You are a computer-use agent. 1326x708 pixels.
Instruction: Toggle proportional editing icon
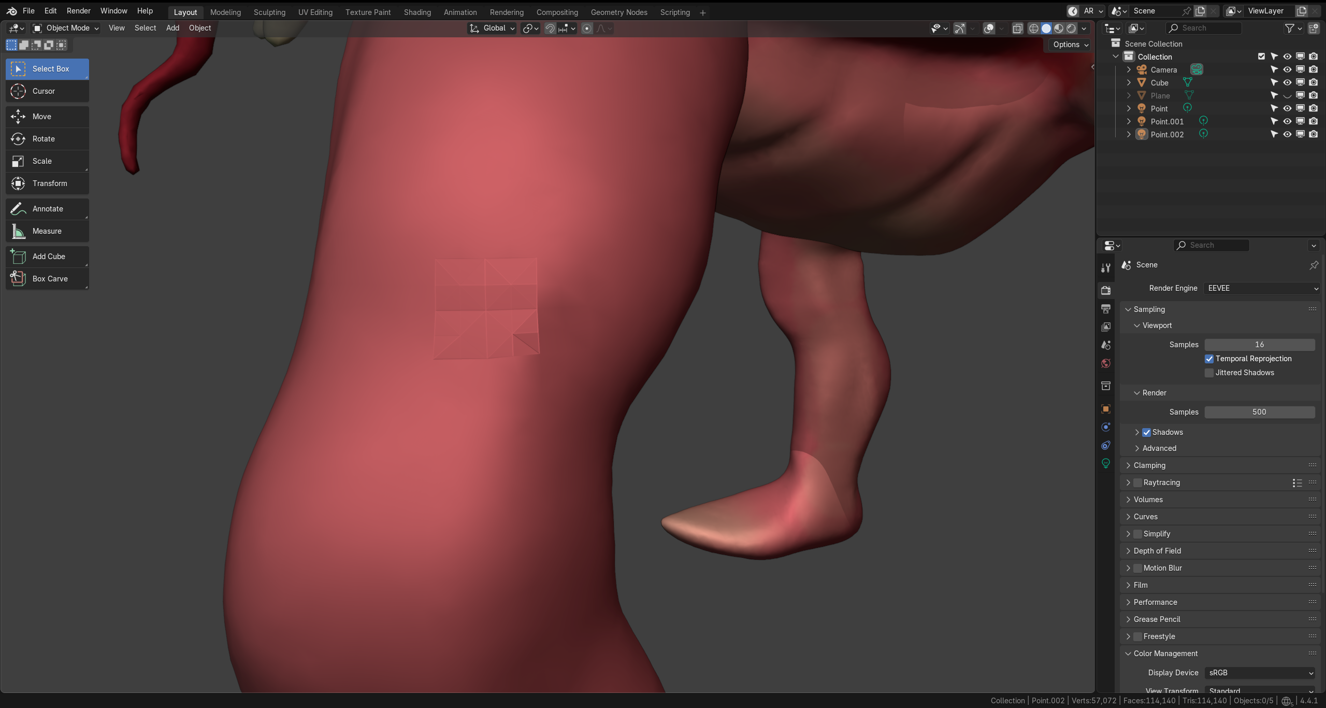587,29
